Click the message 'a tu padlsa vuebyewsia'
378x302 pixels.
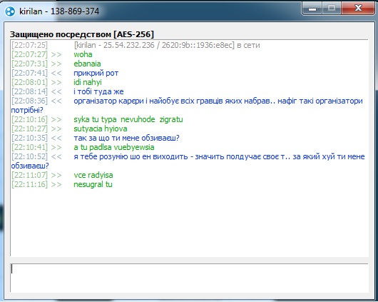coord(114,147)
